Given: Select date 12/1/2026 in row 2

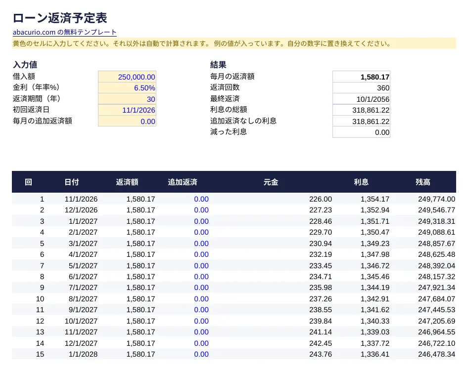Looking at the screenshot, I should (81, 210).
